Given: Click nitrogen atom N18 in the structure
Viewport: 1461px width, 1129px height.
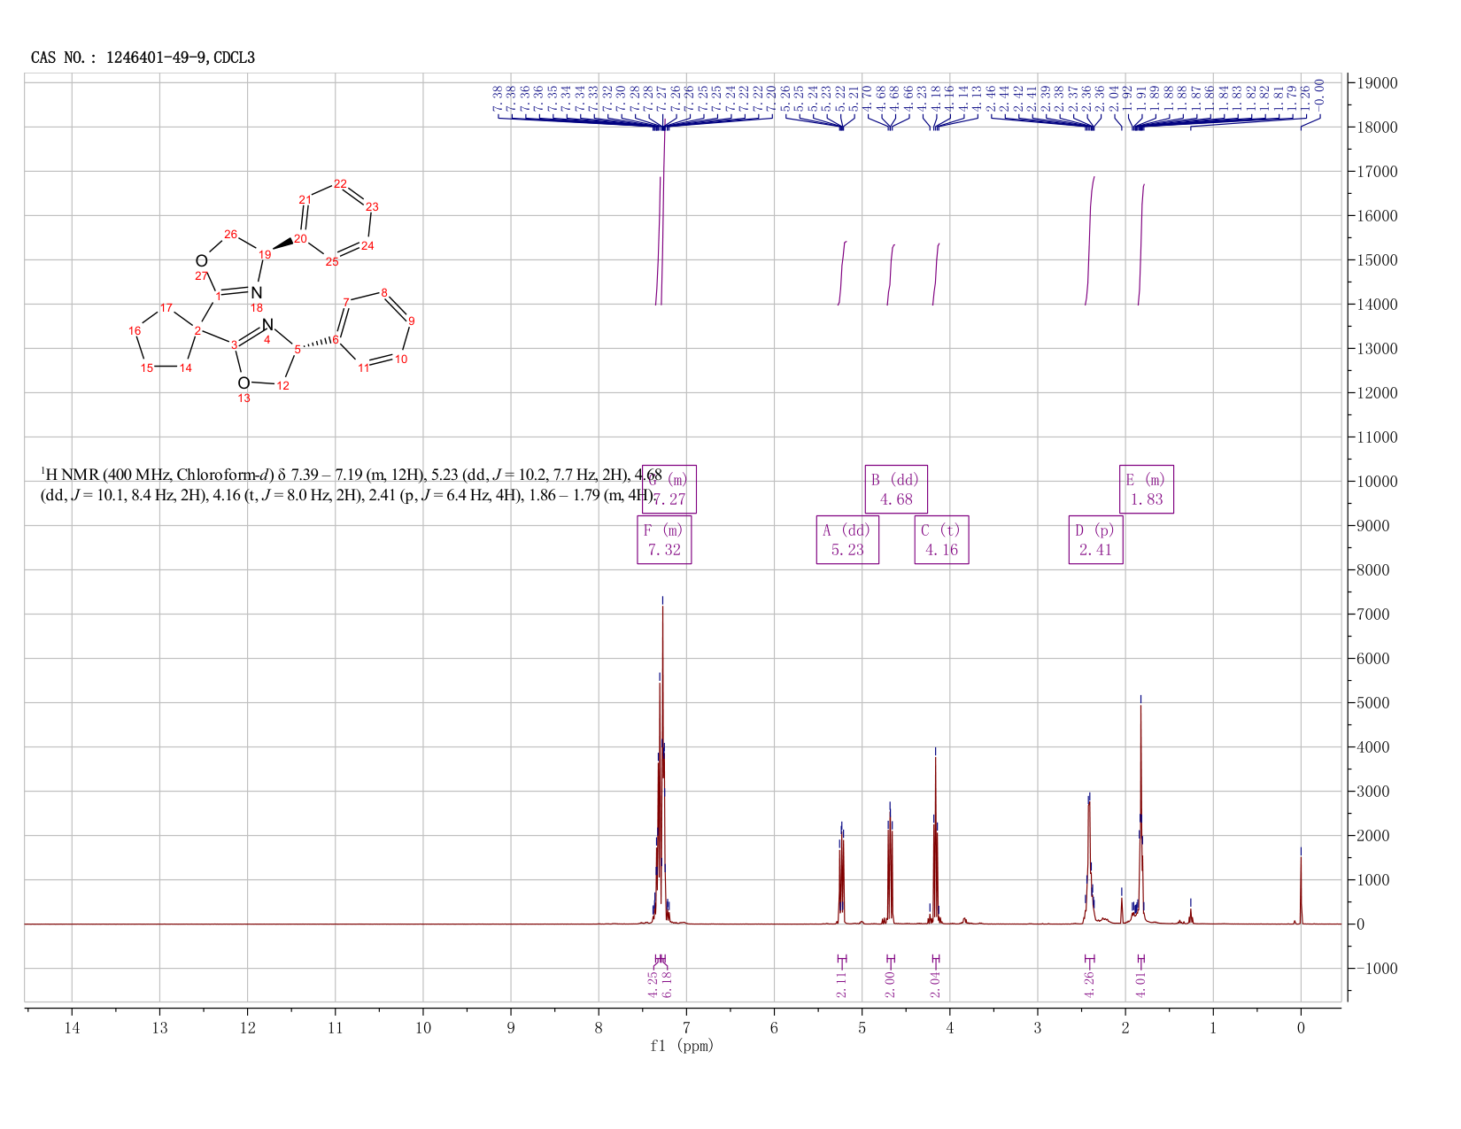Looking at the screenshot, I should point(257,292).
